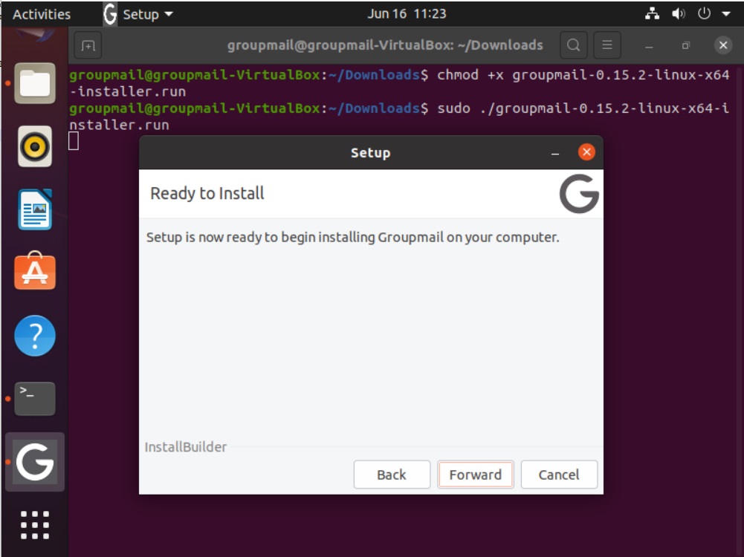The height and width of the screenshot is (557, 744).
Task: Click the 'Ready to Install' heading
Action: (207, 193)
